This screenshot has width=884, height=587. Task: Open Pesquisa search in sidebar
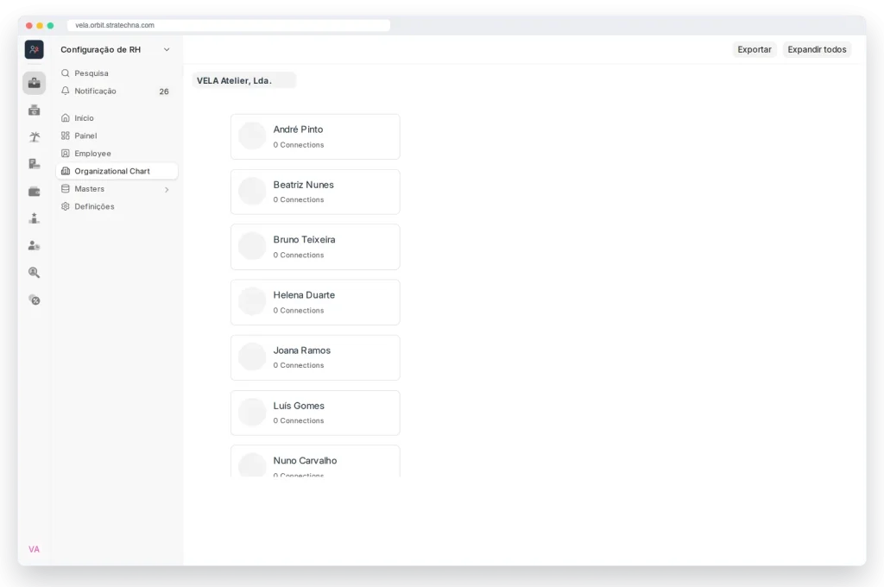tap(117, 73)
